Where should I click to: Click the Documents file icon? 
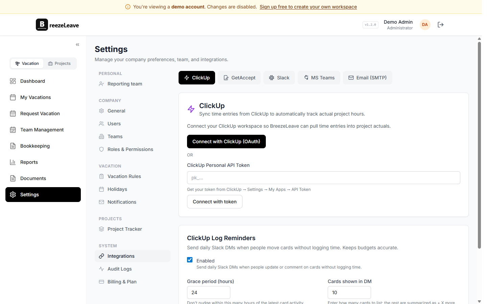[x=13, y=178]
